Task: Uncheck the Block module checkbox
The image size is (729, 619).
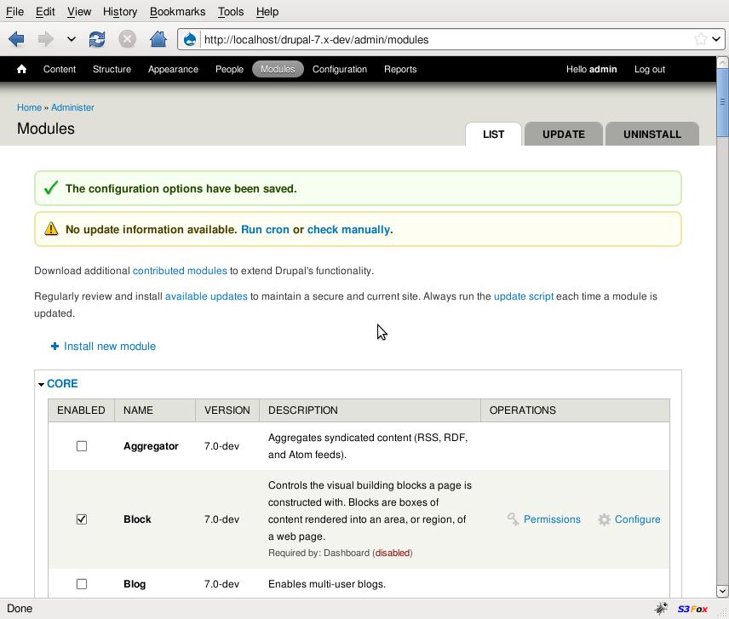Action: (x=82, y=519)
